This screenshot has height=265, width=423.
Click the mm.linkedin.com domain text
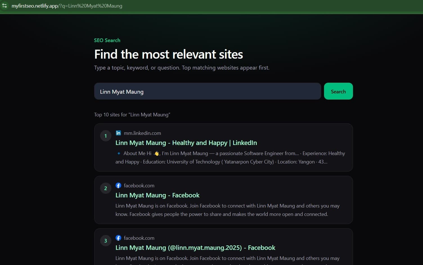[x=142, y=133]
